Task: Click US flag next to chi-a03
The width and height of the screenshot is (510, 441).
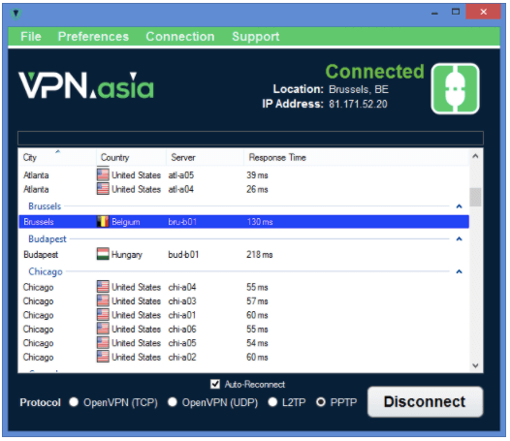Action: [103, 300]
